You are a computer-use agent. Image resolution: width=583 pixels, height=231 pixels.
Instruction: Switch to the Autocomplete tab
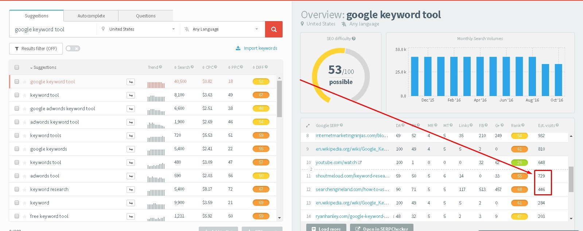(91, 16)
